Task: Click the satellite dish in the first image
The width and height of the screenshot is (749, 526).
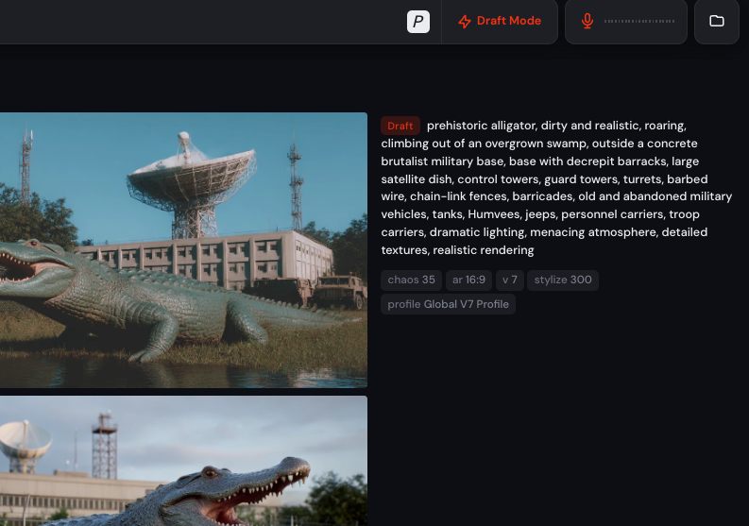Action: tap(192, 172)
